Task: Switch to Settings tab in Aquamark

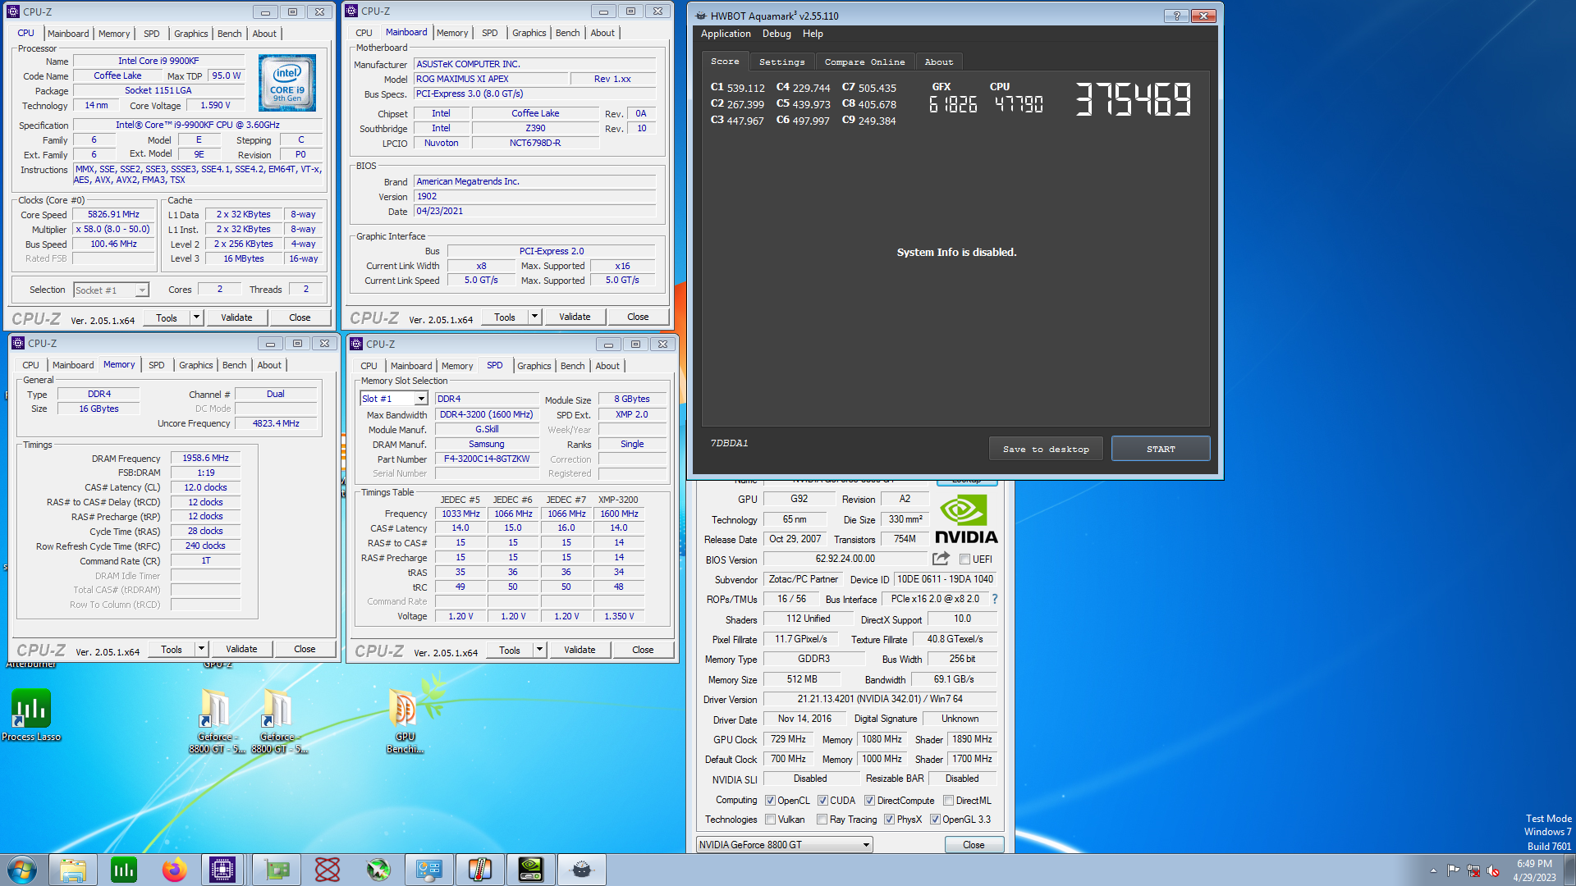Action: pyautogui.click(x=781, y=62)
